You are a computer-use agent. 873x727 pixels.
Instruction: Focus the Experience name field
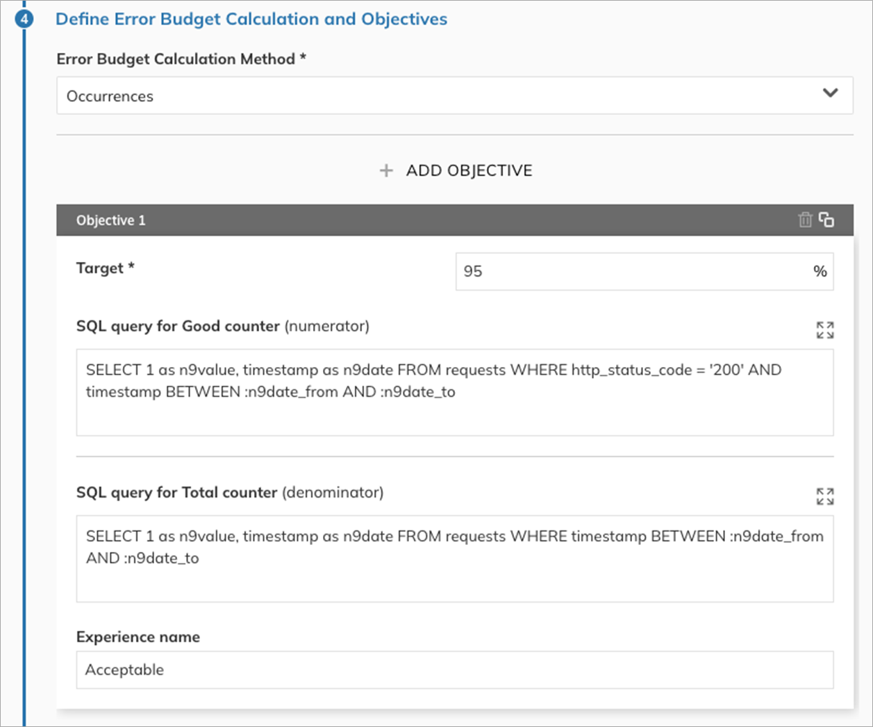(x=454, y=670)
